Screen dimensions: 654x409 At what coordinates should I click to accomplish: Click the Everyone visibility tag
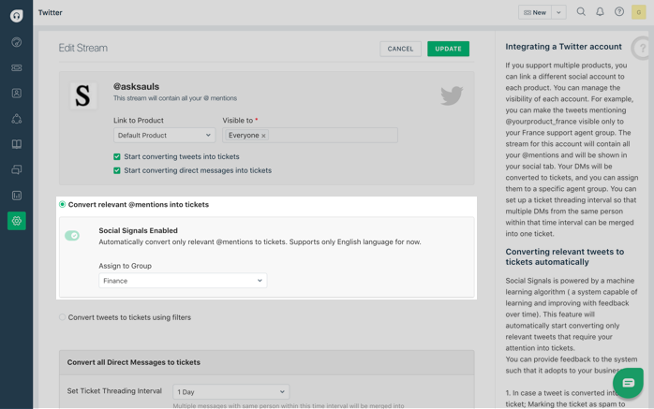246,136
